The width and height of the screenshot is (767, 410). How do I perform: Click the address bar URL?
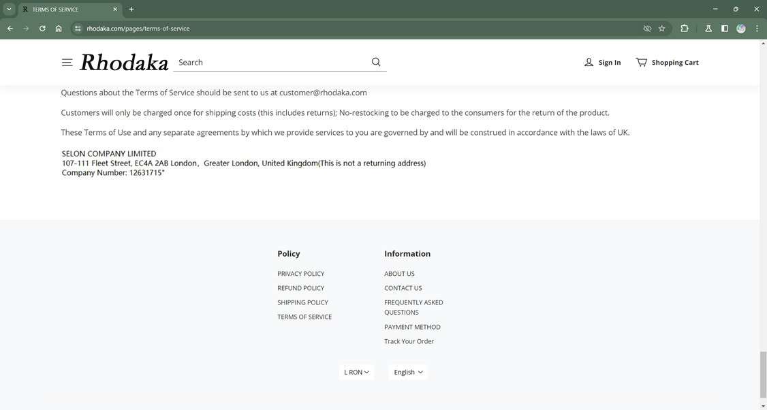pyautogui.click(x=138, y=29)
